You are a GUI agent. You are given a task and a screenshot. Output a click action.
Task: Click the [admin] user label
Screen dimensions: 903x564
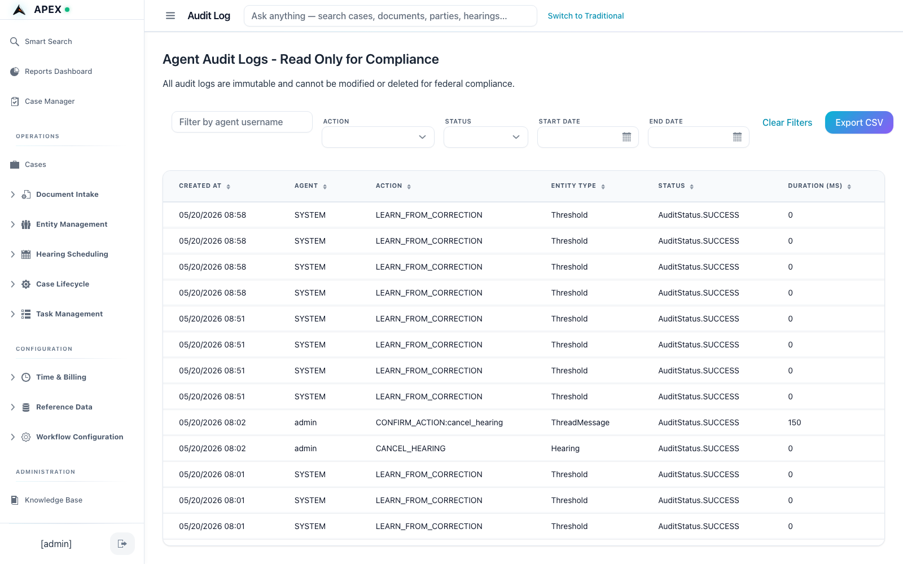56,544
